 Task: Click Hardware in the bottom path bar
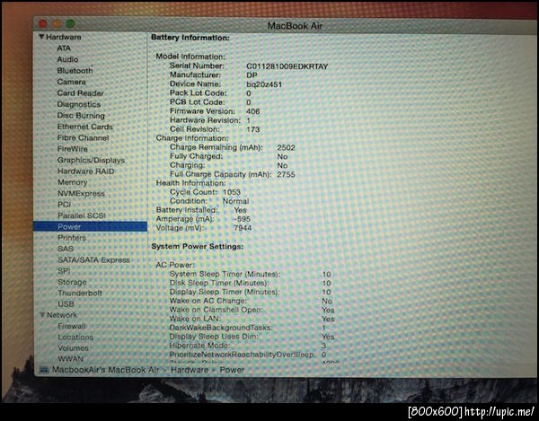(190, 370)
